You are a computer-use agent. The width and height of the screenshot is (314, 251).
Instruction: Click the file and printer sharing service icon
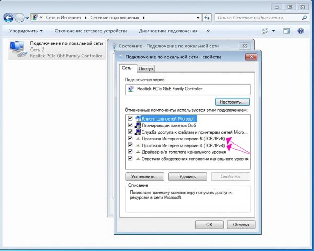point(138,132)
